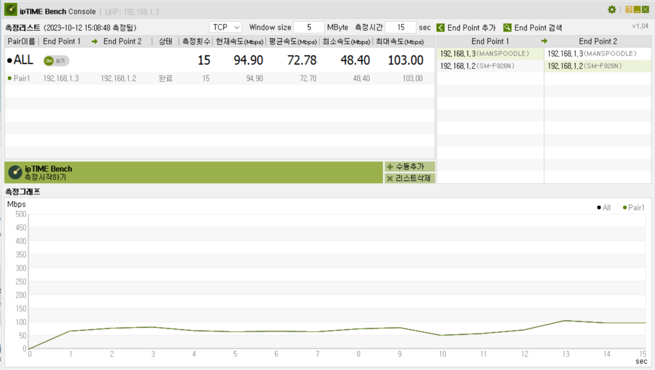Viewport: 655px width, 370px height.
Task: Click the End Point 추가 arrow icon
Action: (x=440, y=28)
